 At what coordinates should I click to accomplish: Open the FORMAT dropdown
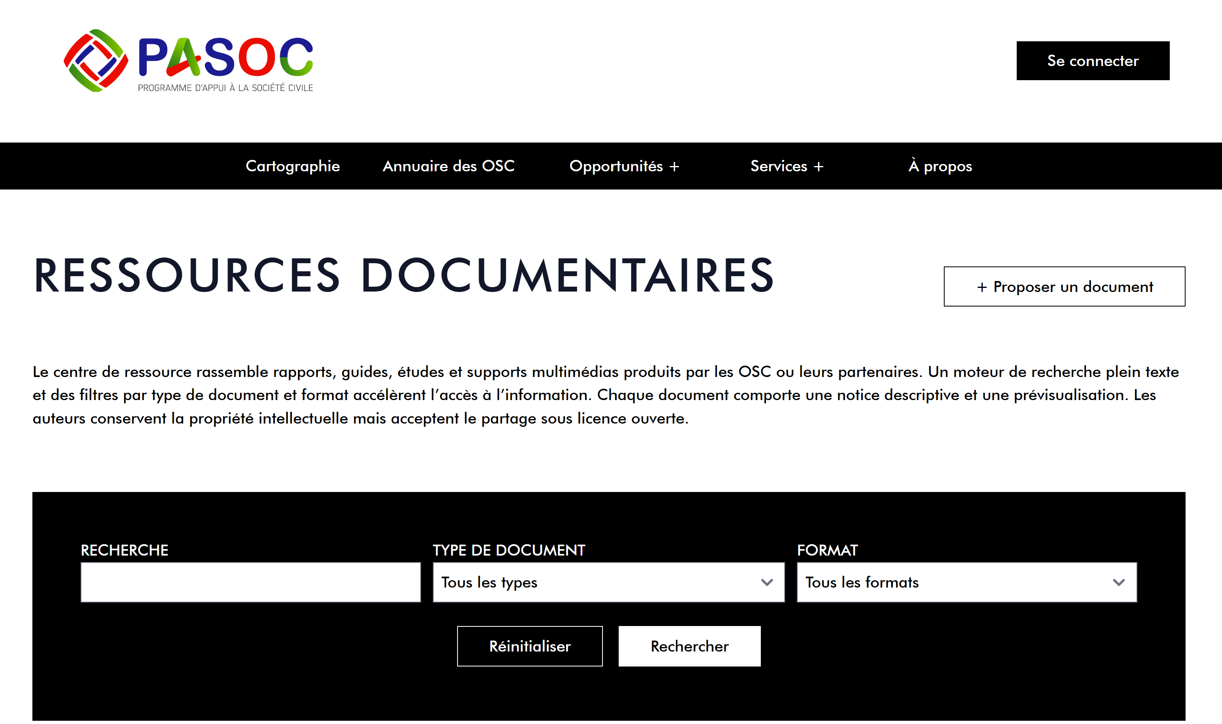pyautogui.click(x=967, y=581)
